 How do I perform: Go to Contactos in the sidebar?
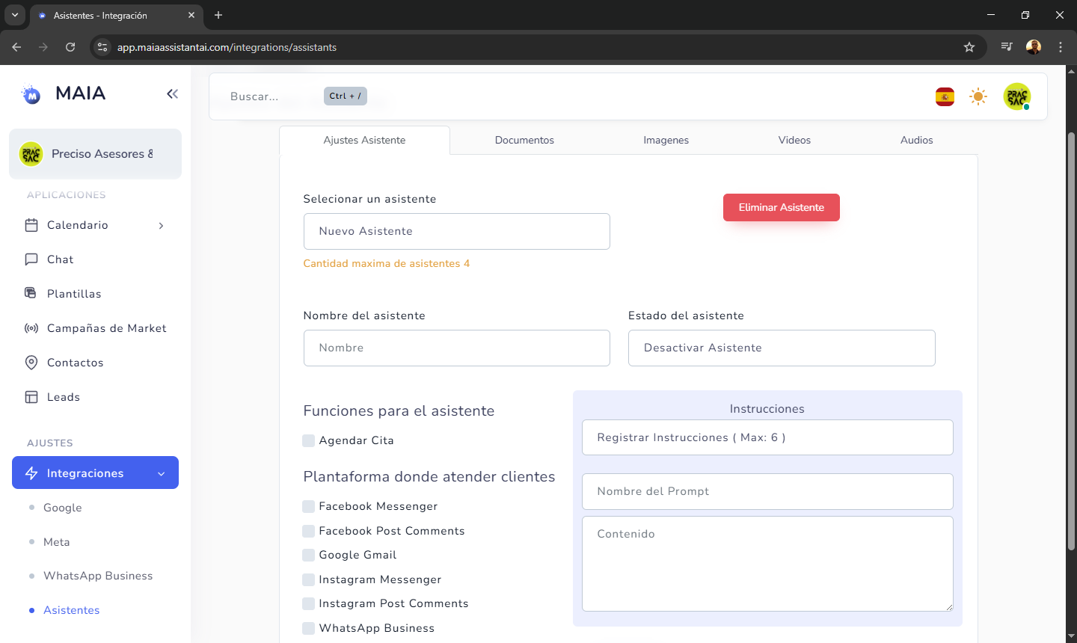click(x=75, y=363)
